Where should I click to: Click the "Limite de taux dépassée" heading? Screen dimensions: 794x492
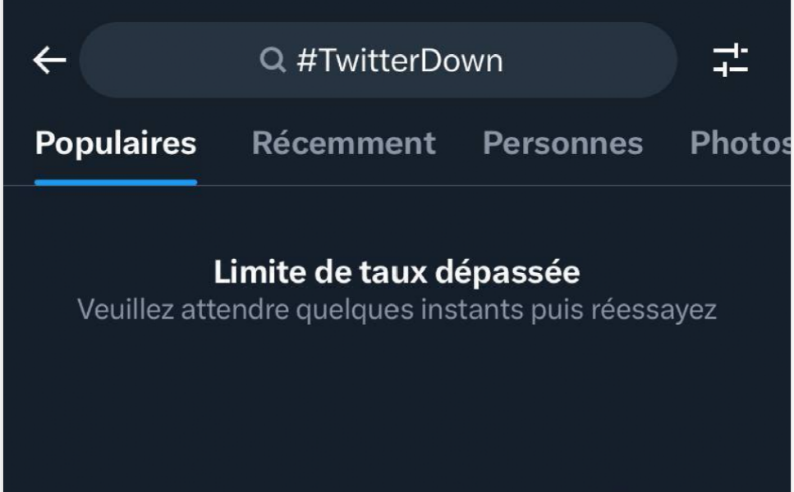click(397, 273)
